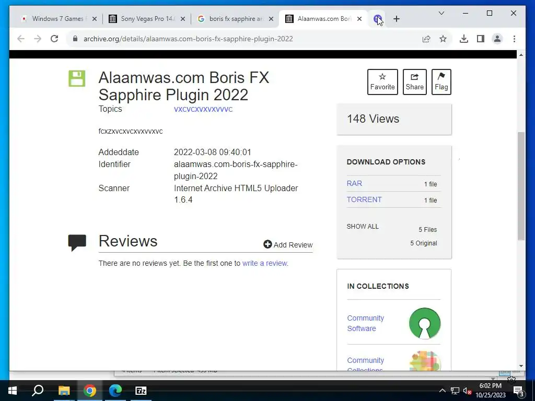Follow the write a review link
This screenshot has height=401, width=535.
pos(264,263)
